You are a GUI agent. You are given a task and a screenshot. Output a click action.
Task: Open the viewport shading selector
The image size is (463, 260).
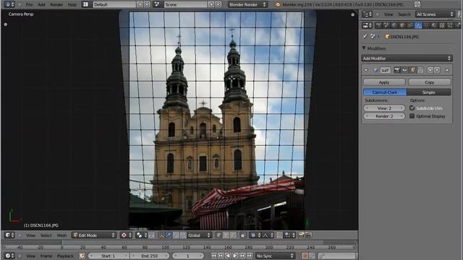(x=125, y=235)
